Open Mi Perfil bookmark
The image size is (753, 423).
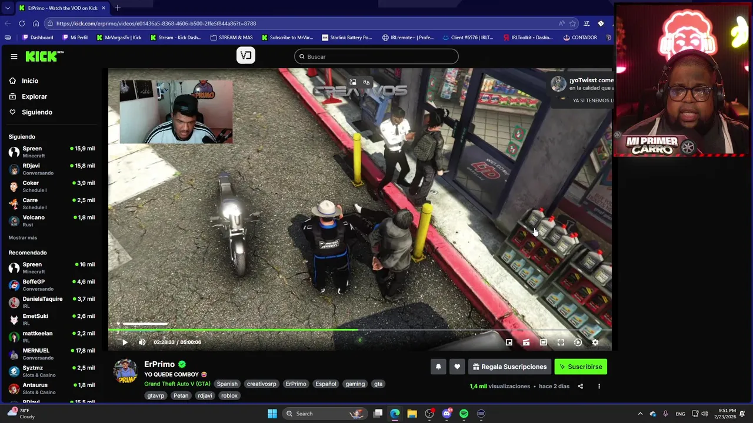point(75,38)
